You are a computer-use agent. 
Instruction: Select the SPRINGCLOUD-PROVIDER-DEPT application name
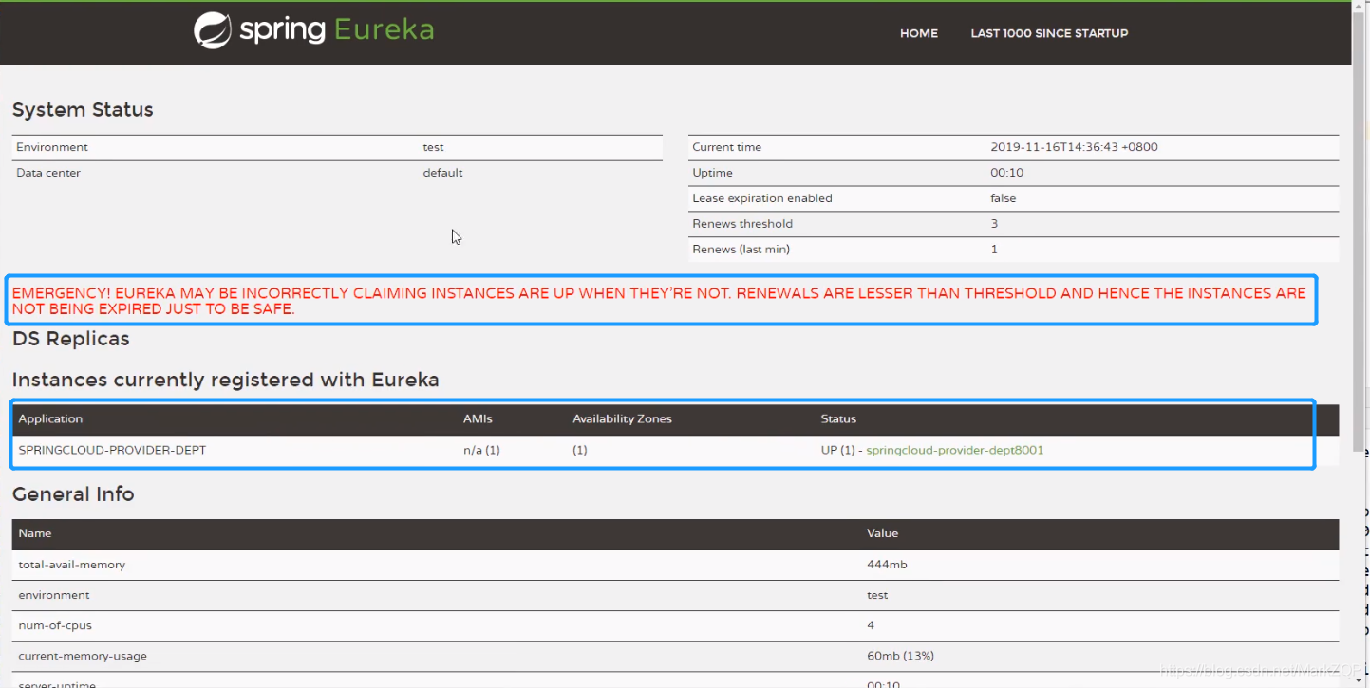coord(112,450)
